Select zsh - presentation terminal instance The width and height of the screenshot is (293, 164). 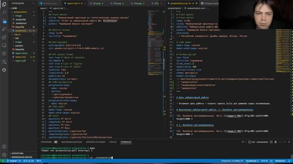pyautogui.click(x=258, y=142)
